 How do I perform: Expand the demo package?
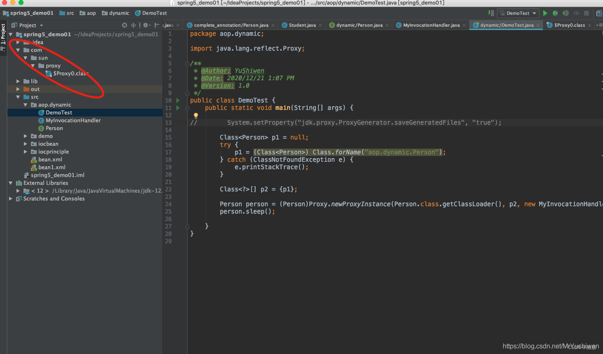click(x=26, y=136)
